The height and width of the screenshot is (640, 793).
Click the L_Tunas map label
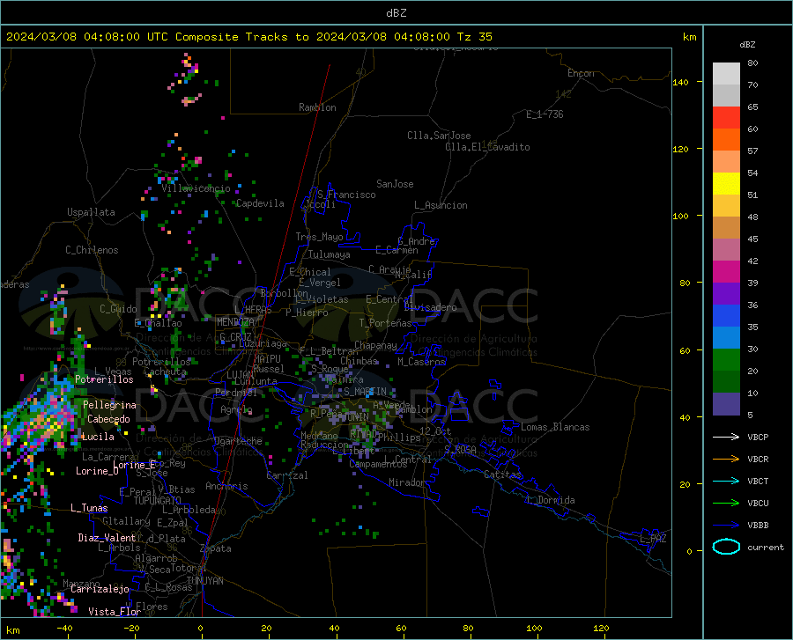[x=89, y=508]
